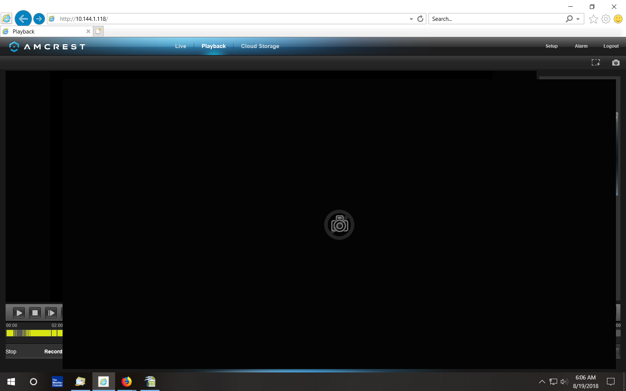The width and height of the screenshot is (626, 391).
Task: Go back with the browser back arrow
Action: [x=23, y=19]
